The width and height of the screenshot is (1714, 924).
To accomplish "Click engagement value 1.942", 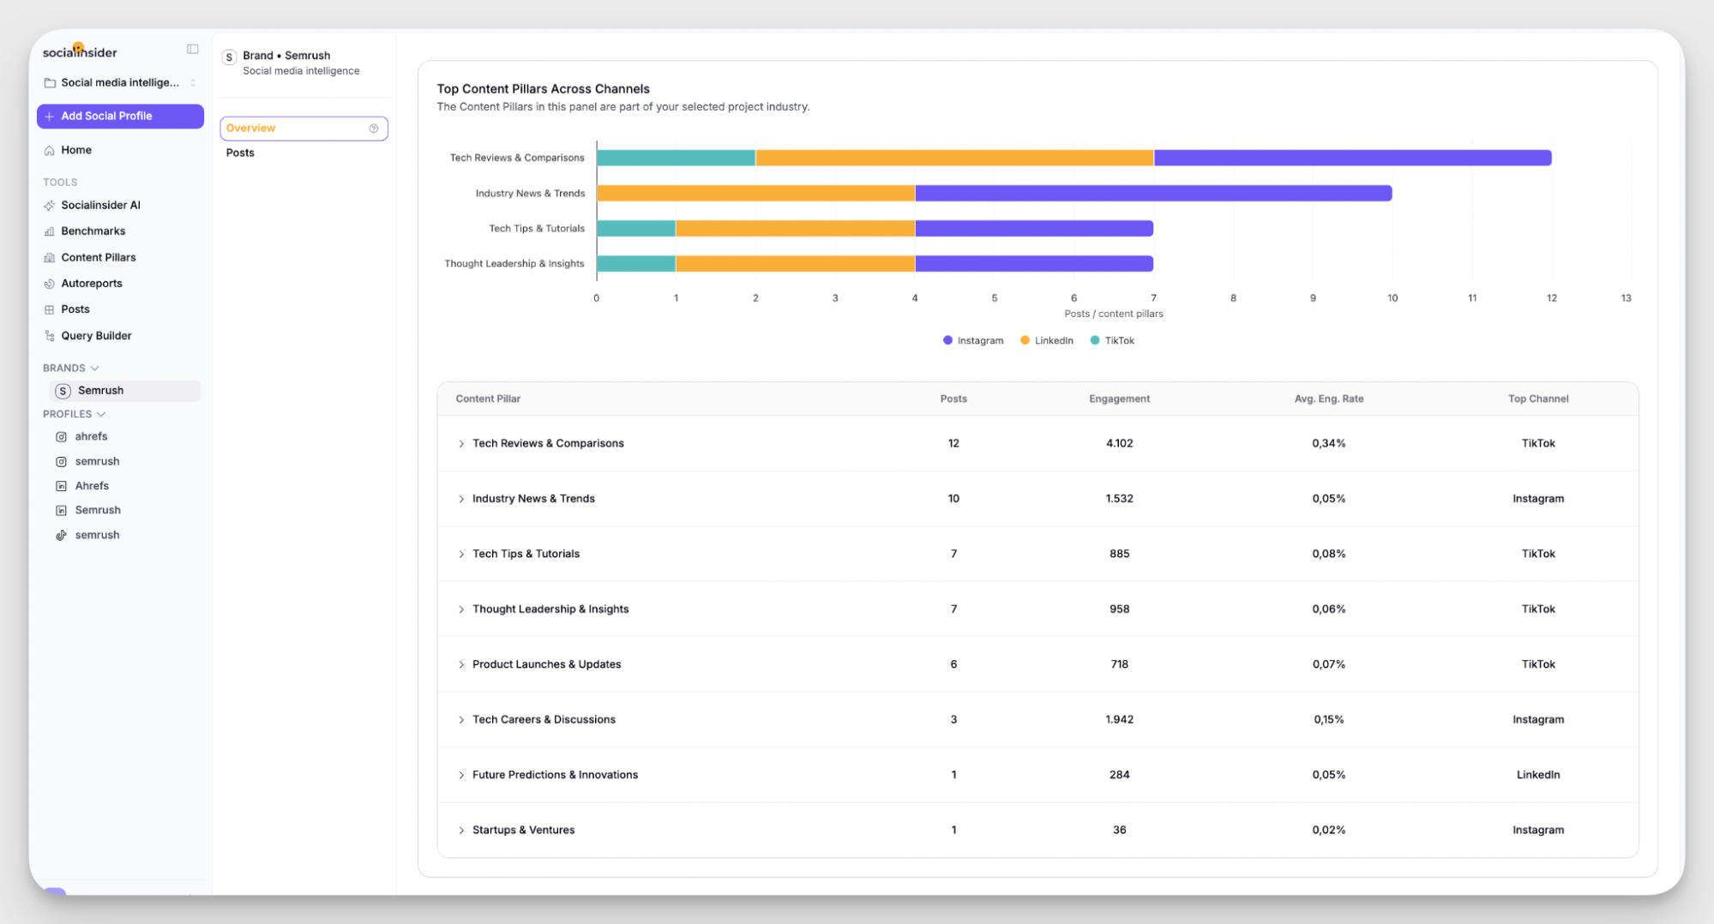I will (x=1119, y=720).
